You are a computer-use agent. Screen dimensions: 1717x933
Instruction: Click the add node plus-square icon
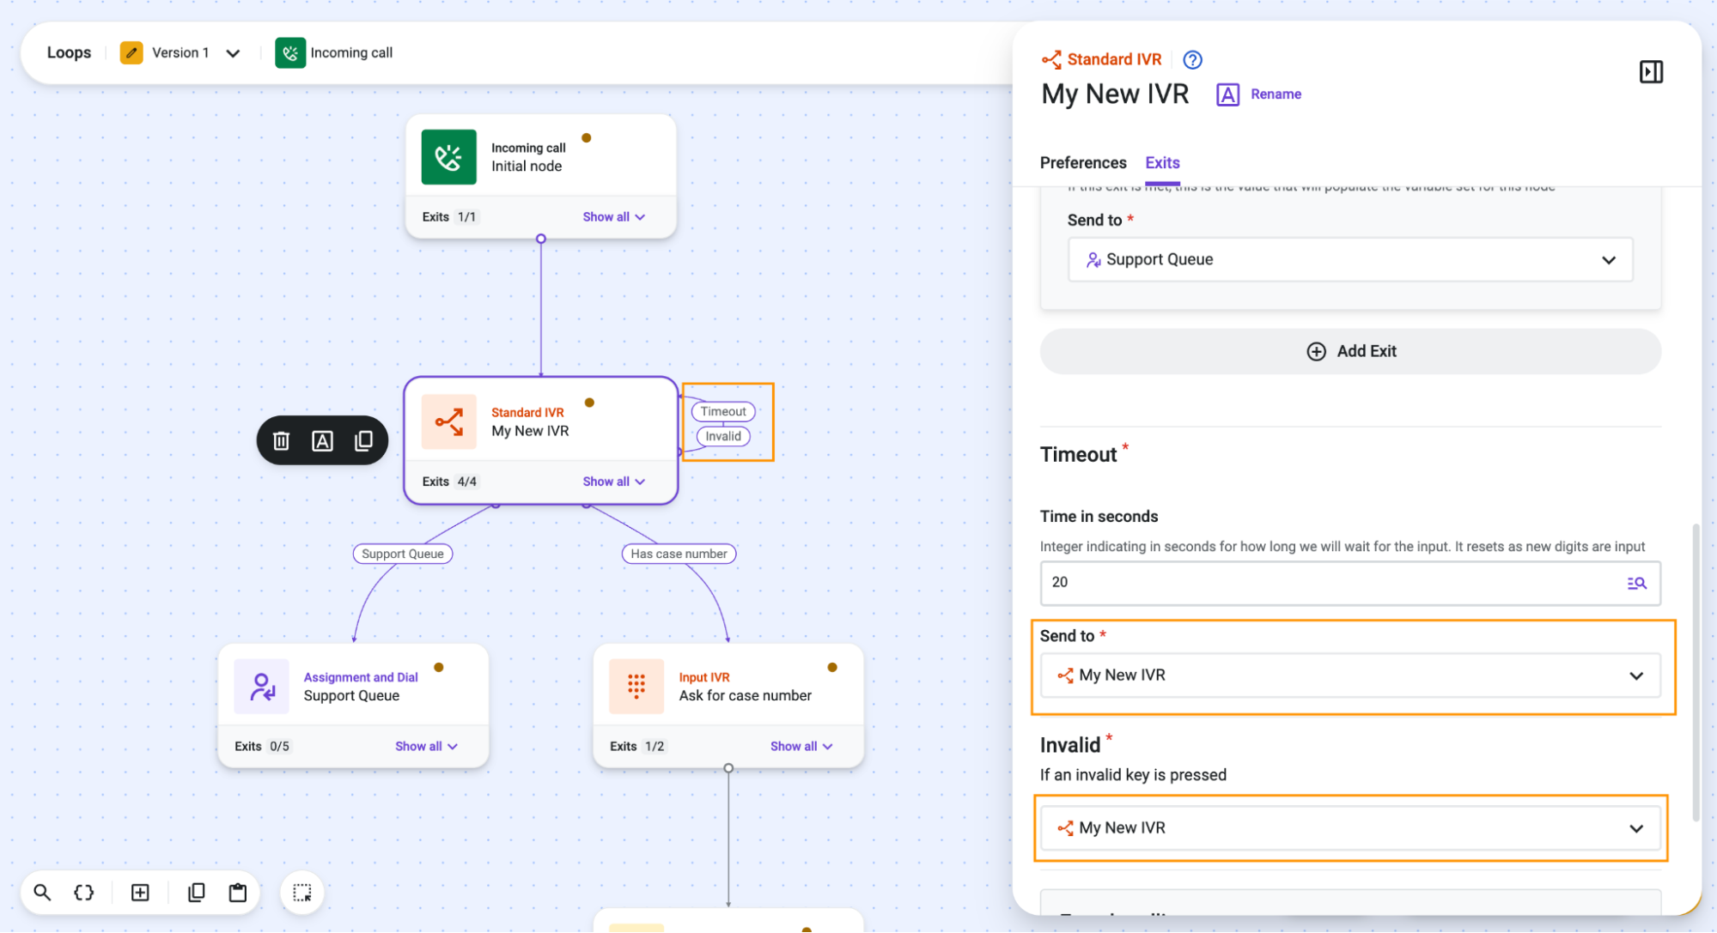pos(140,893)
